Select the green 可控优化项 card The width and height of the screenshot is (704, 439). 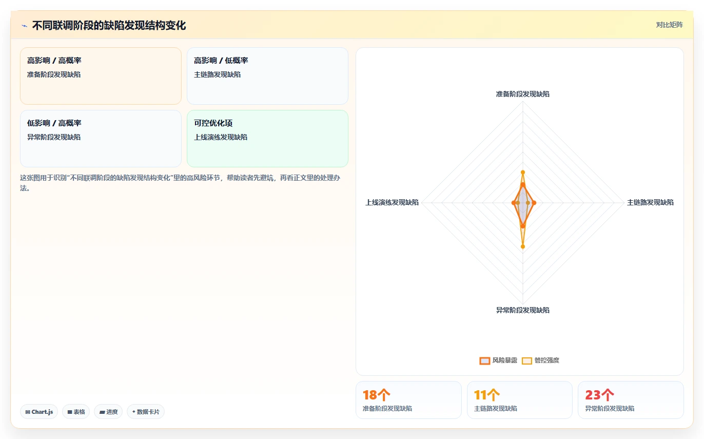tap(267, 139)
